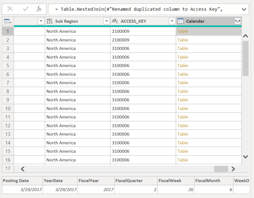Open filter dropdown of the unnamed first column
Image resolution: width=254 pixels, height=198 pixels.
tap(41, 21)
